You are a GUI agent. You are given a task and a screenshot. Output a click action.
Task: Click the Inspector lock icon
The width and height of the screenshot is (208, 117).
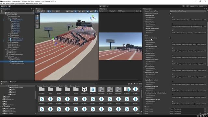click(204, 9)
